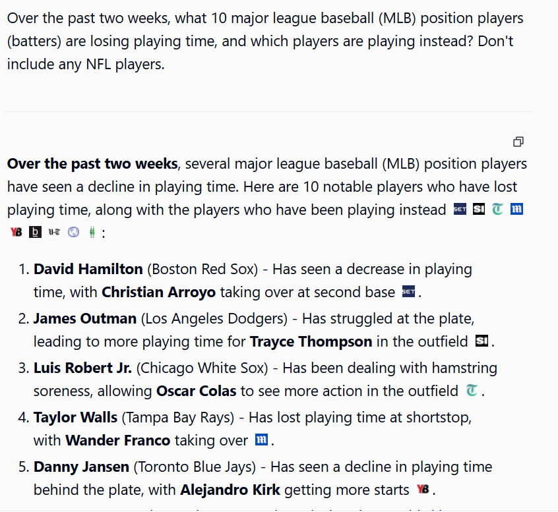Open SI citation after Trayce Thompson entry
The height and width of the screenshot is (512, 558).
(x=481, y=341)
